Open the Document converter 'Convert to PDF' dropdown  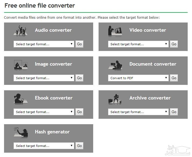(x=138, y=78)
